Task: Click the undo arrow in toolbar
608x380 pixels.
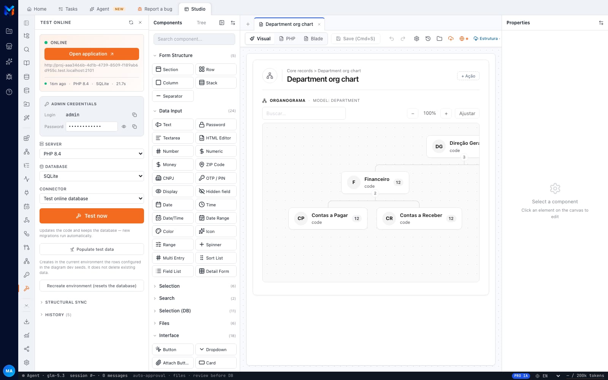Action: 391,38
